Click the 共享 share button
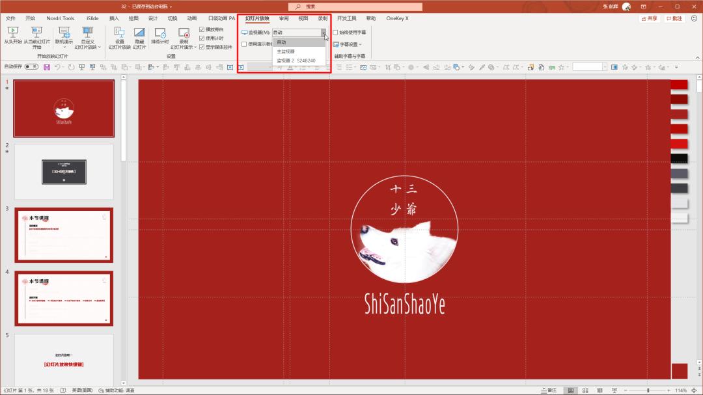 coord(649,18)
